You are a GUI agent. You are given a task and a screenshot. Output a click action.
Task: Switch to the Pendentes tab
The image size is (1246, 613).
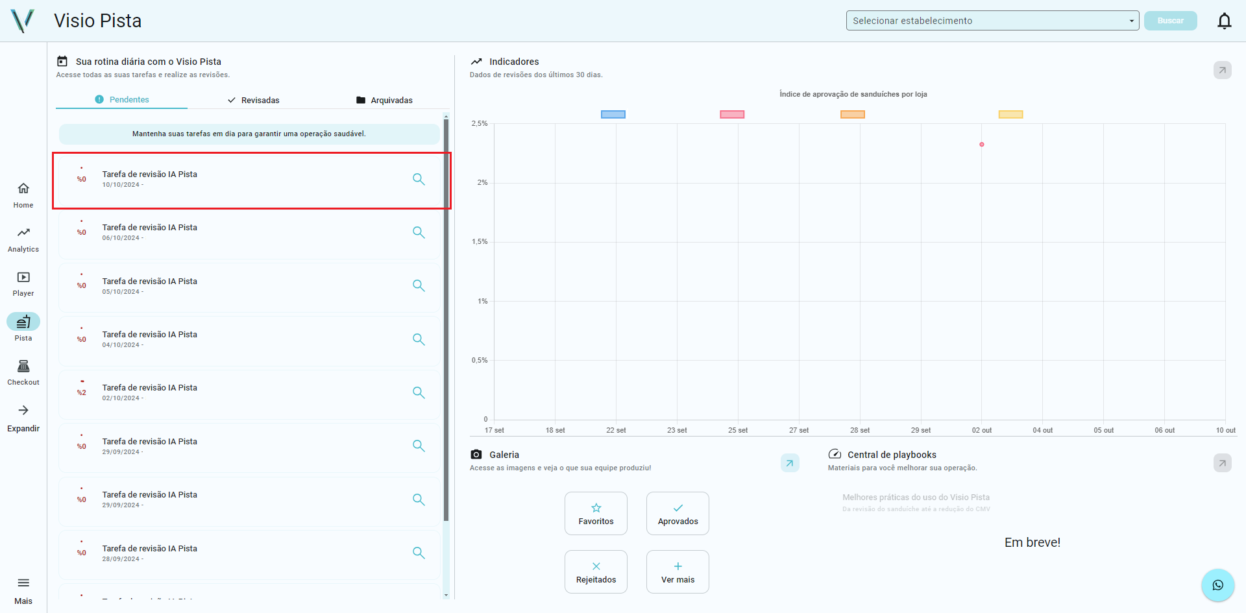122,99
